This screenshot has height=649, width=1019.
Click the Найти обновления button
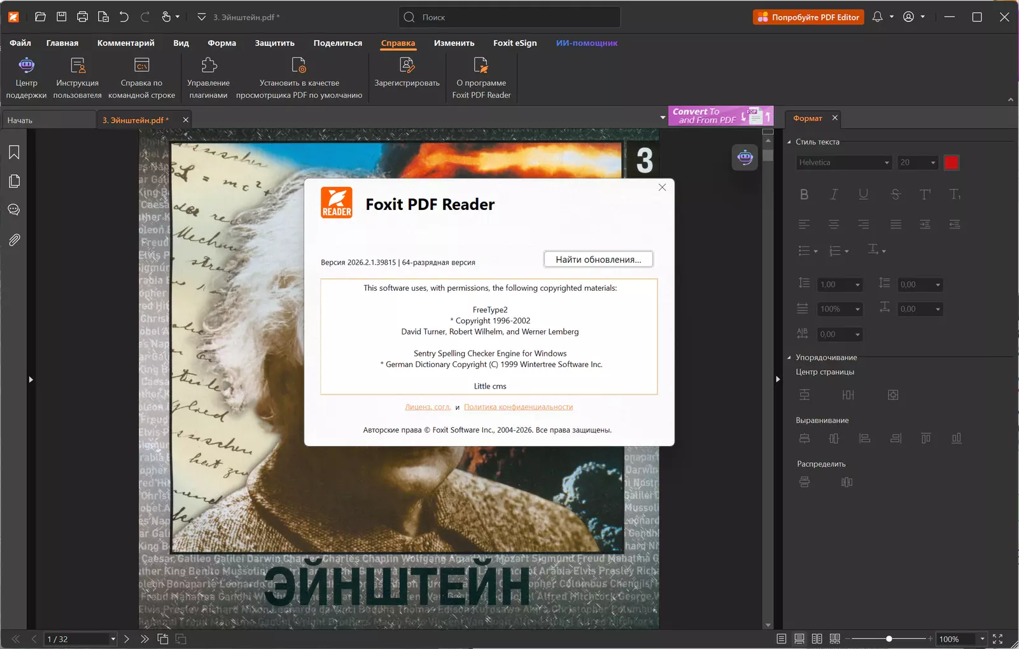click(x=598, y=260)
